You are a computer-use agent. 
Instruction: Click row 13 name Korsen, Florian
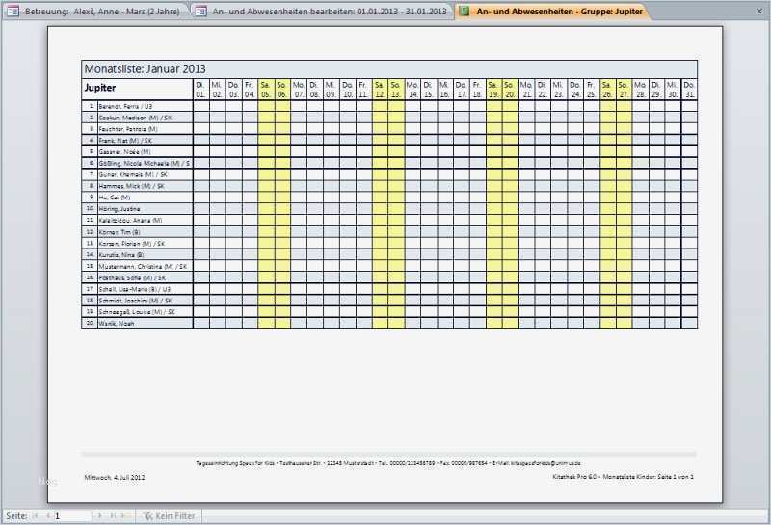(x=132, y=244)
